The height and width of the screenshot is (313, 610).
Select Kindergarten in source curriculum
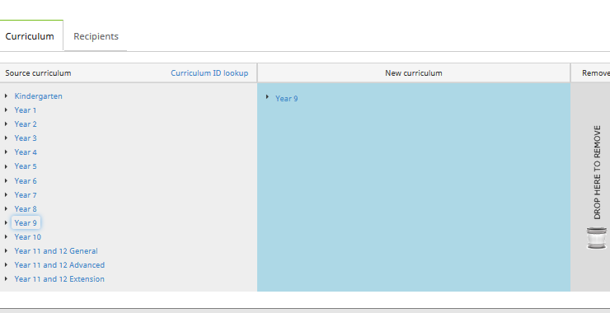[38, 96]
